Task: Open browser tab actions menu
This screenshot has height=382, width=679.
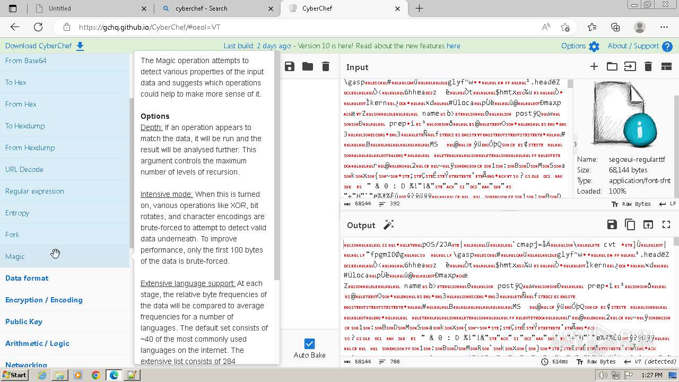Action: [x=13, y=8]
